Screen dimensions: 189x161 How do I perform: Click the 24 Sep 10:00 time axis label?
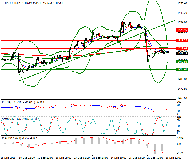(x=119, y=158)
